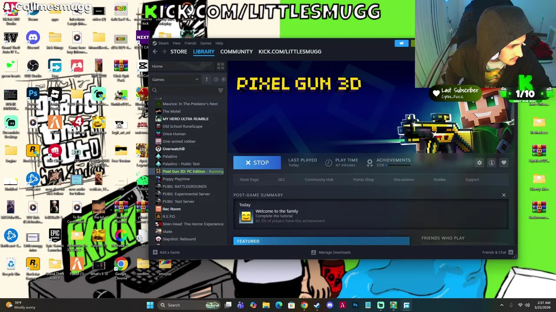Open the Games filter dropdown
The width and height of the screenshot is (556, 312).
coord(175,79)
